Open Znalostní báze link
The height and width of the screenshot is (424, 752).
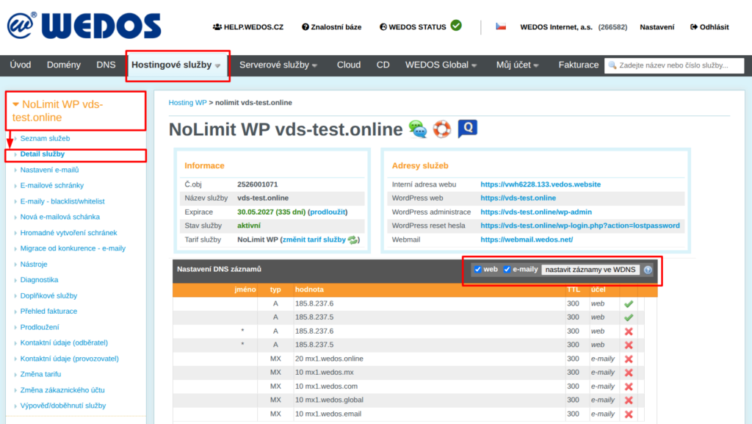tap(331, 27)
